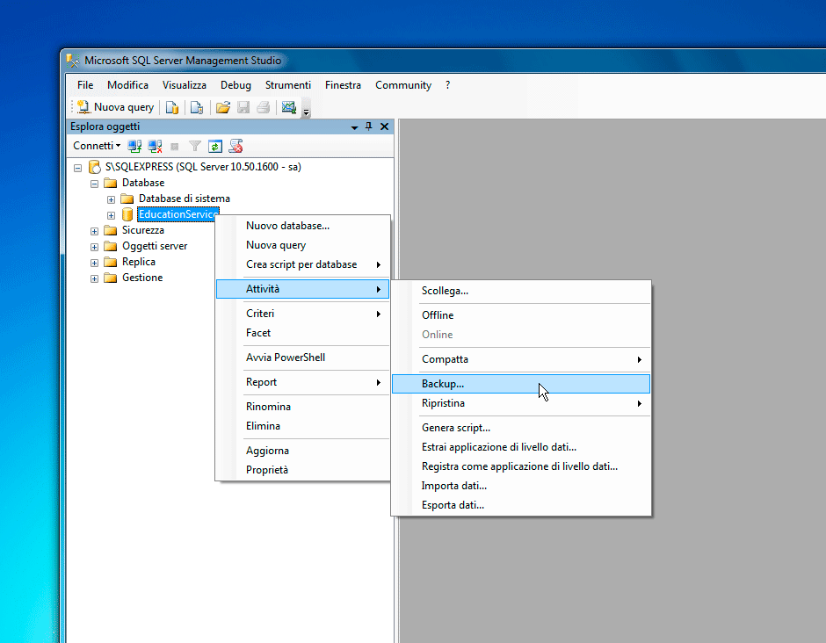Open Esplora oggetti window position dropdown
The image size is (826, 643).
click(x=354, y=126)
